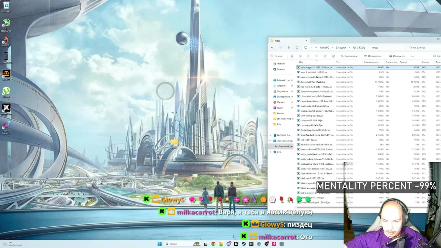
Task: Open the weather widget on the taskbar
Action: pos(12,244)
